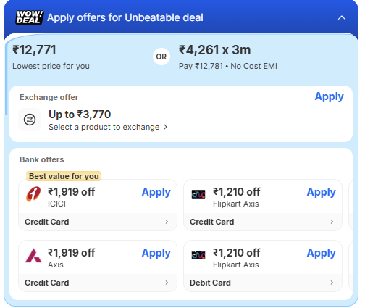Click the Flipkart Axis credit card icon
This screenshot has height=308, width=365.
click(x=198, y=194)
